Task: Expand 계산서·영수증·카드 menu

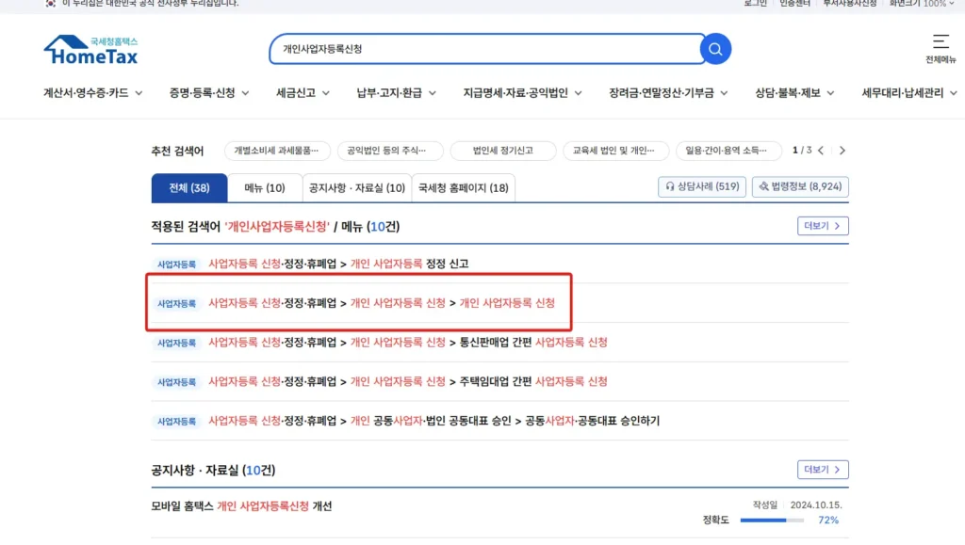Action: coord(92,93)
